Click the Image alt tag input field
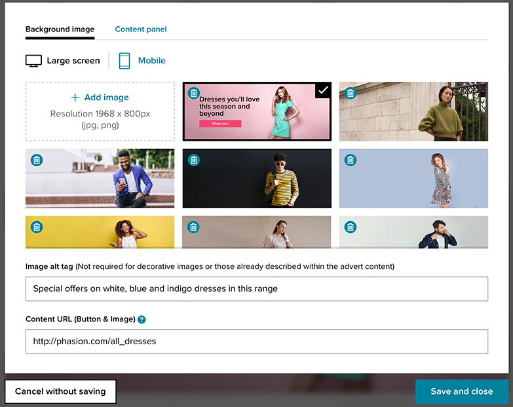Viewport: 513px width, 407px height. click(x=257, y=289)
